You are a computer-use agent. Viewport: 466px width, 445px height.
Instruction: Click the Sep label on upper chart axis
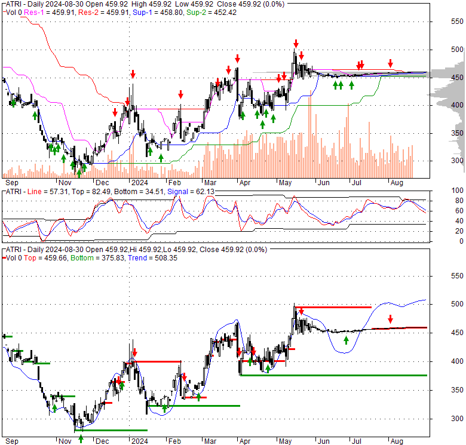tap(12, 183)
